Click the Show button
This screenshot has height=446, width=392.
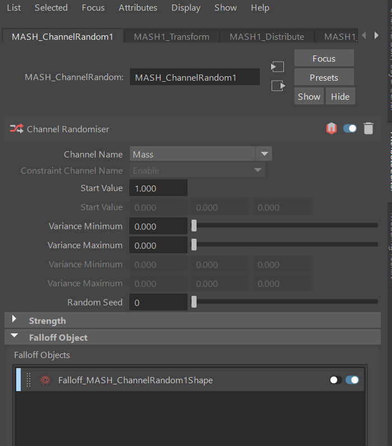point(309,96)
